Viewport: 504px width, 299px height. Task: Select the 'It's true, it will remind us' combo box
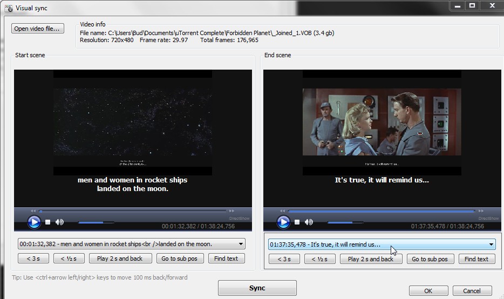click(x=382, y=244)
